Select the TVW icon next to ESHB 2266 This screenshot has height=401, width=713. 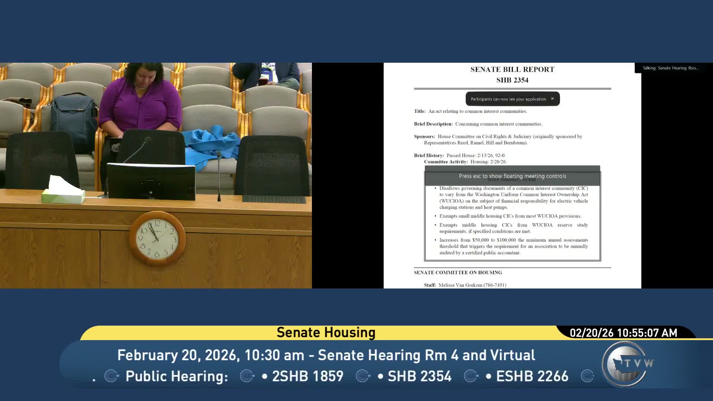pyautogui.click(x=471, y=376)
